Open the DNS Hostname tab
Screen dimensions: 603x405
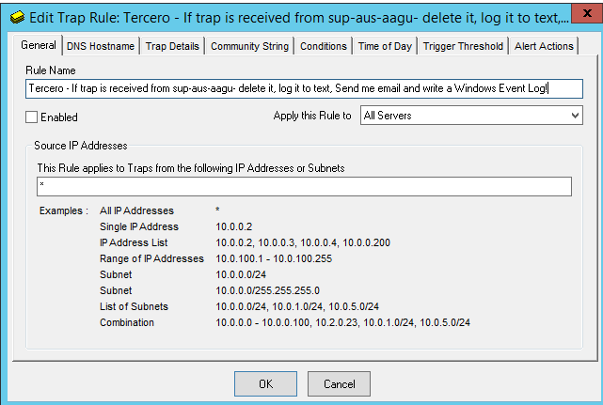(x=101, y=47)
